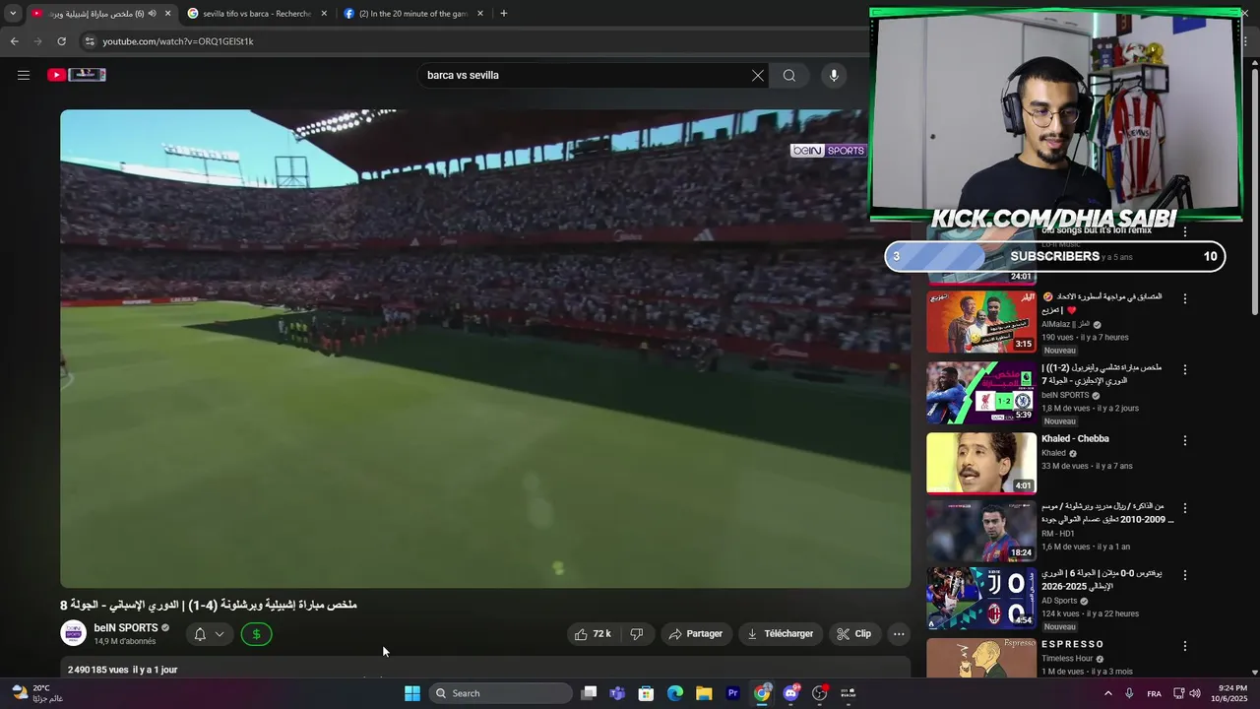Open 'Khaled - Chebba' video title
Image resolution: width=1260 pixels, height=709 pixels.
1075,439
